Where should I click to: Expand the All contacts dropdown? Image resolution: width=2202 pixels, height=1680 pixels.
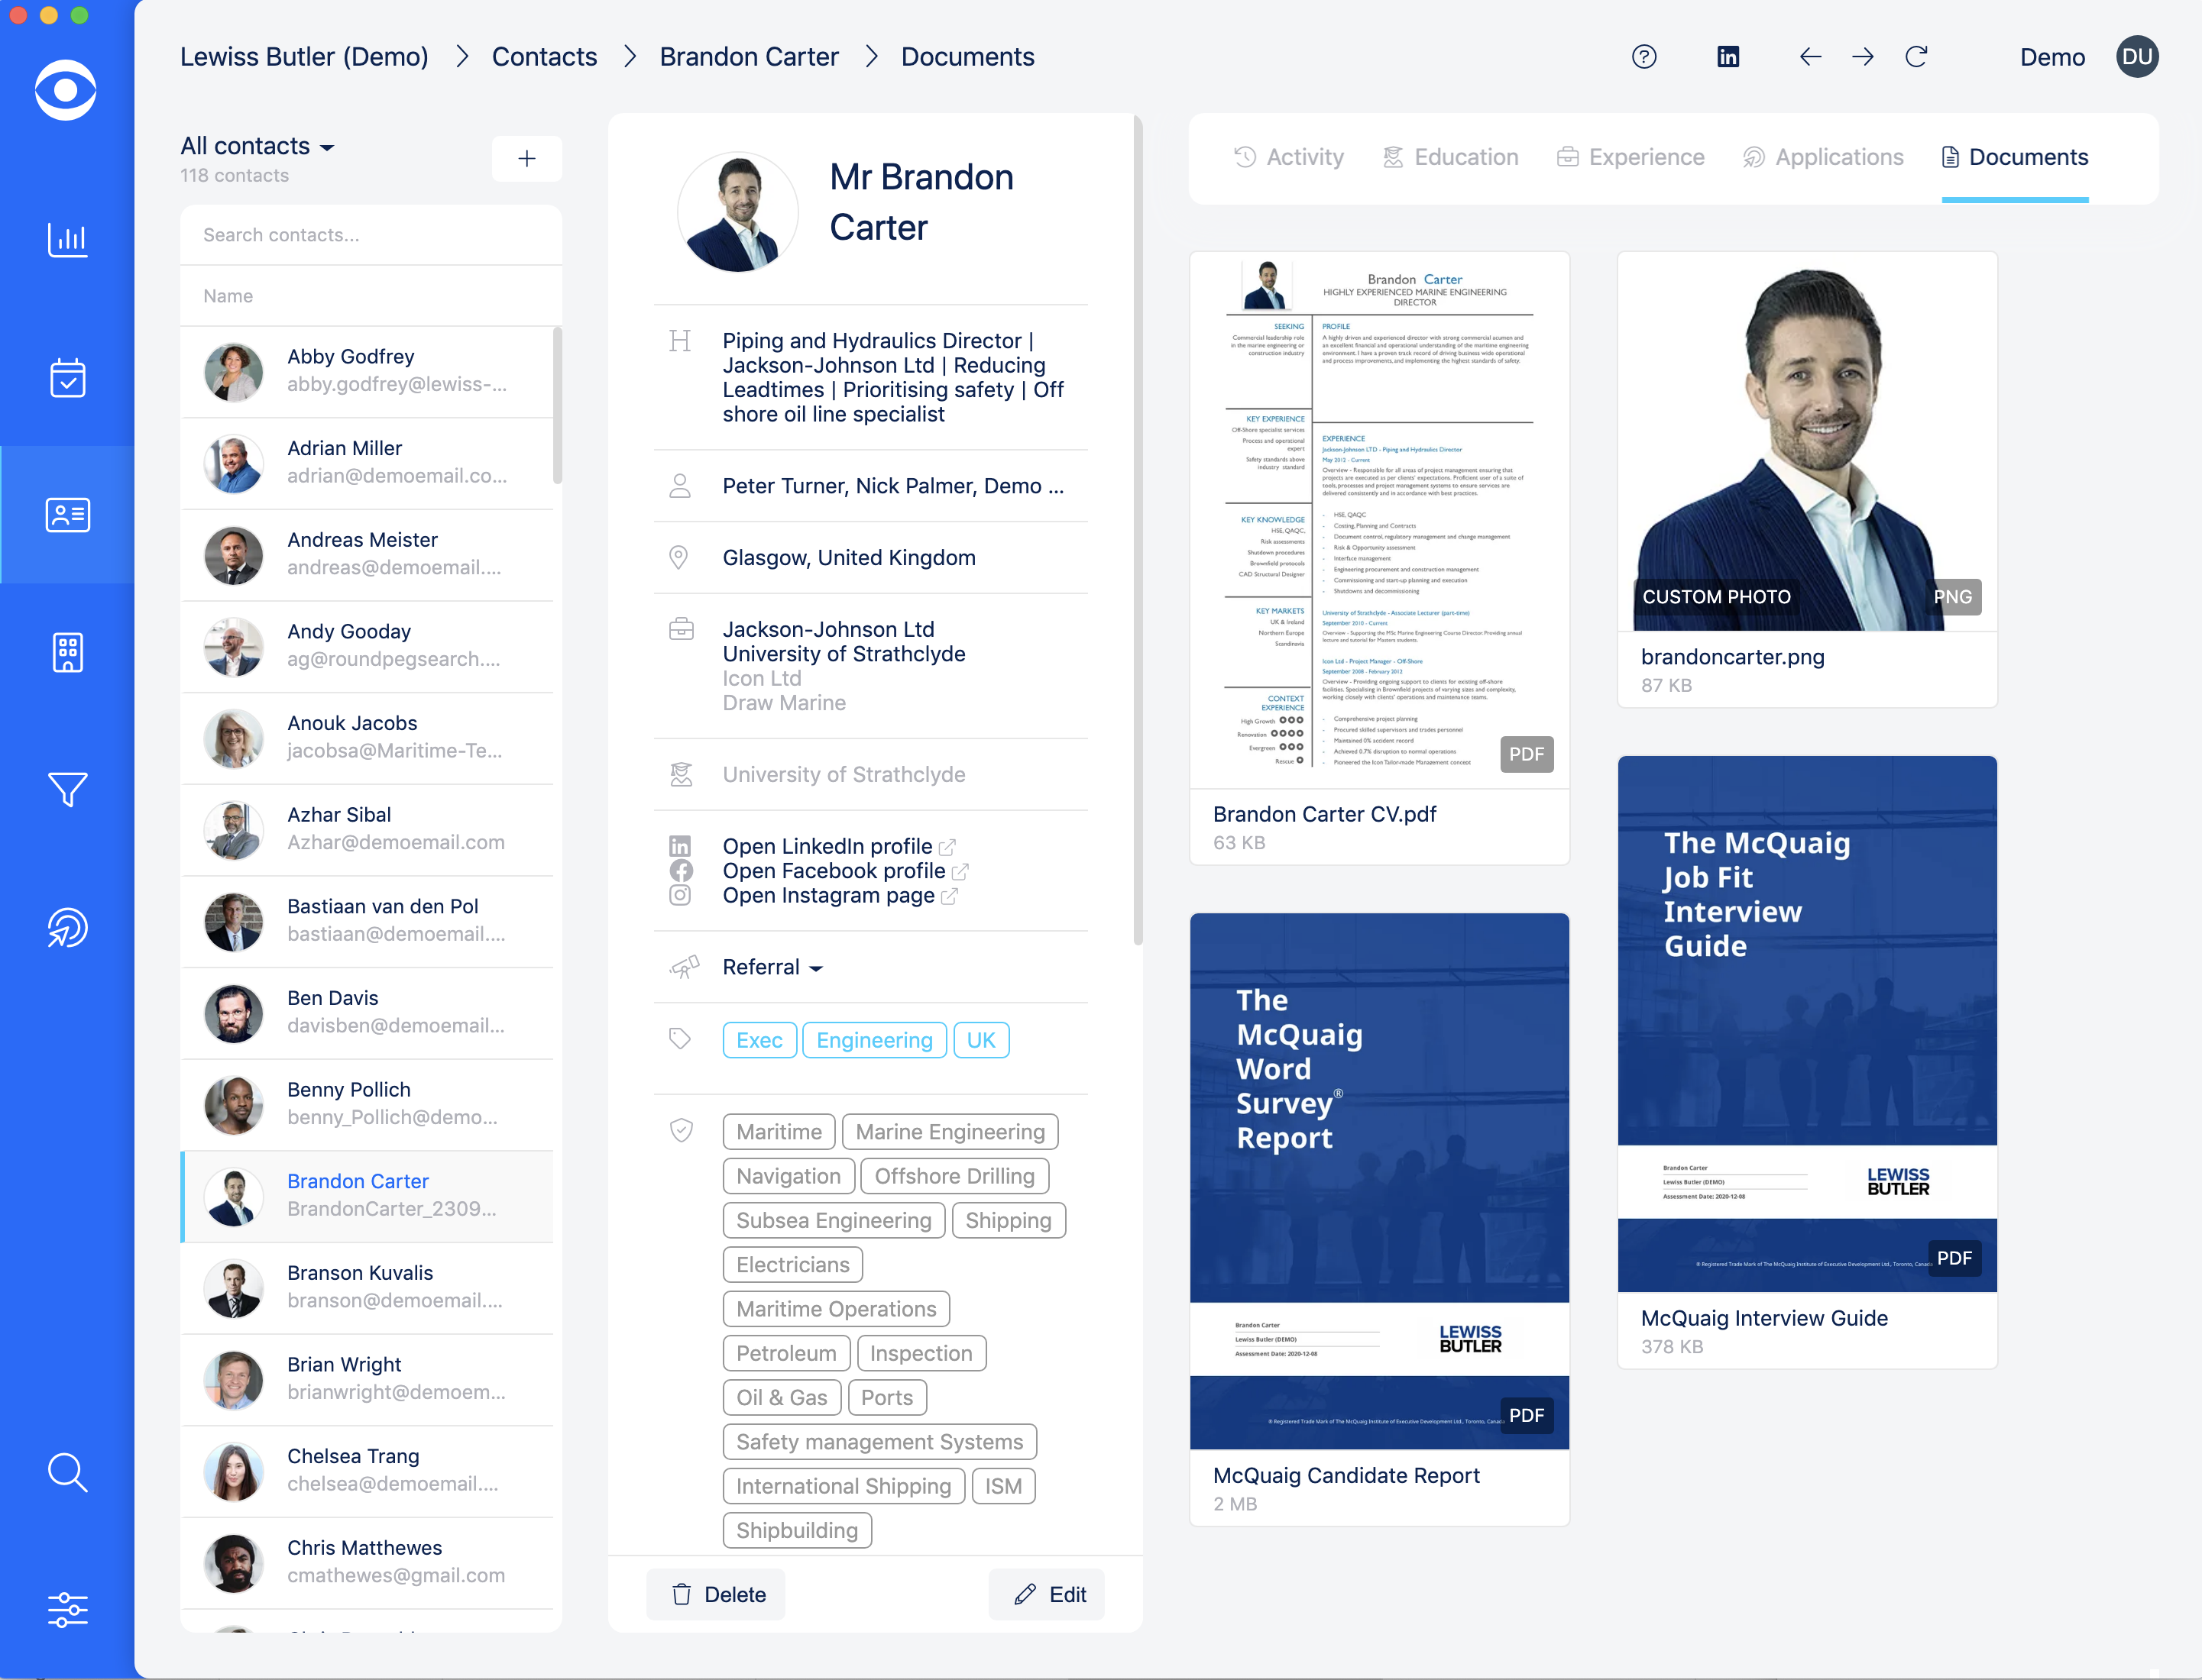tap(257, 146)
